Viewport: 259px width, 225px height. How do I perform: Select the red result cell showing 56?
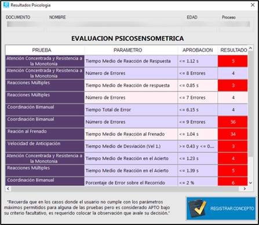click(x=233, y=122)
